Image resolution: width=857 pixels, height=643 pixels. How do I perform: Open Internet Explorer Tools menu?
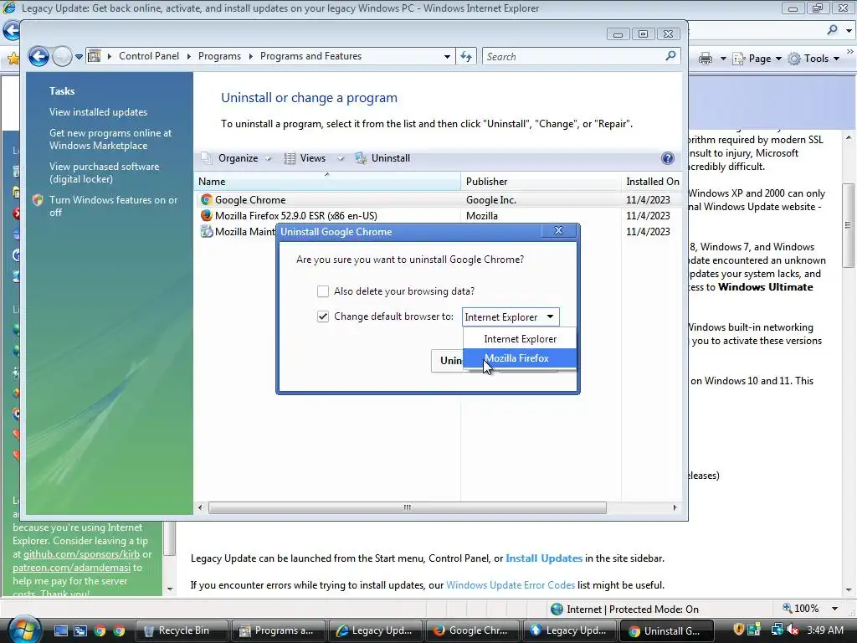(813, 59)
